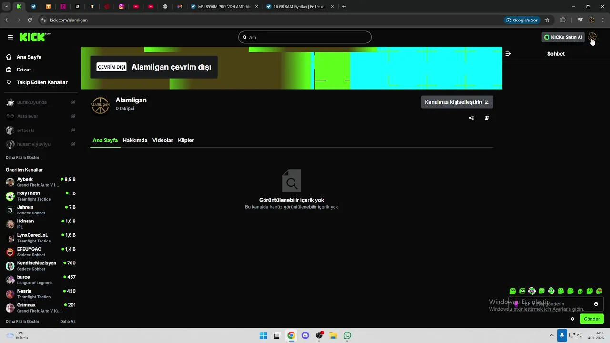Open the HolyThoth recommended channel

(41, 196)
